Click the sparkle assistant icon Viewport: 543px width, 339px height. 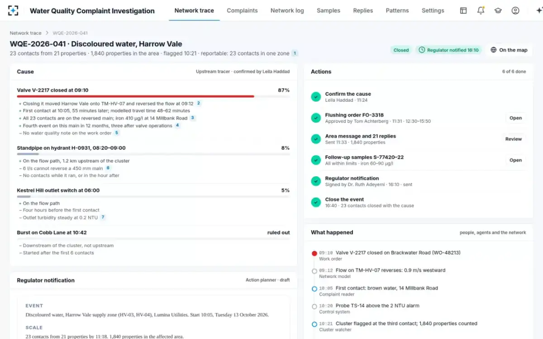[538, 10]
